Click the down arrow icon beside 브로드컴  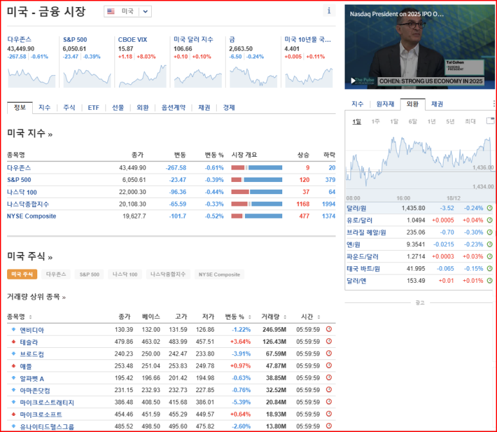[14, 354]
